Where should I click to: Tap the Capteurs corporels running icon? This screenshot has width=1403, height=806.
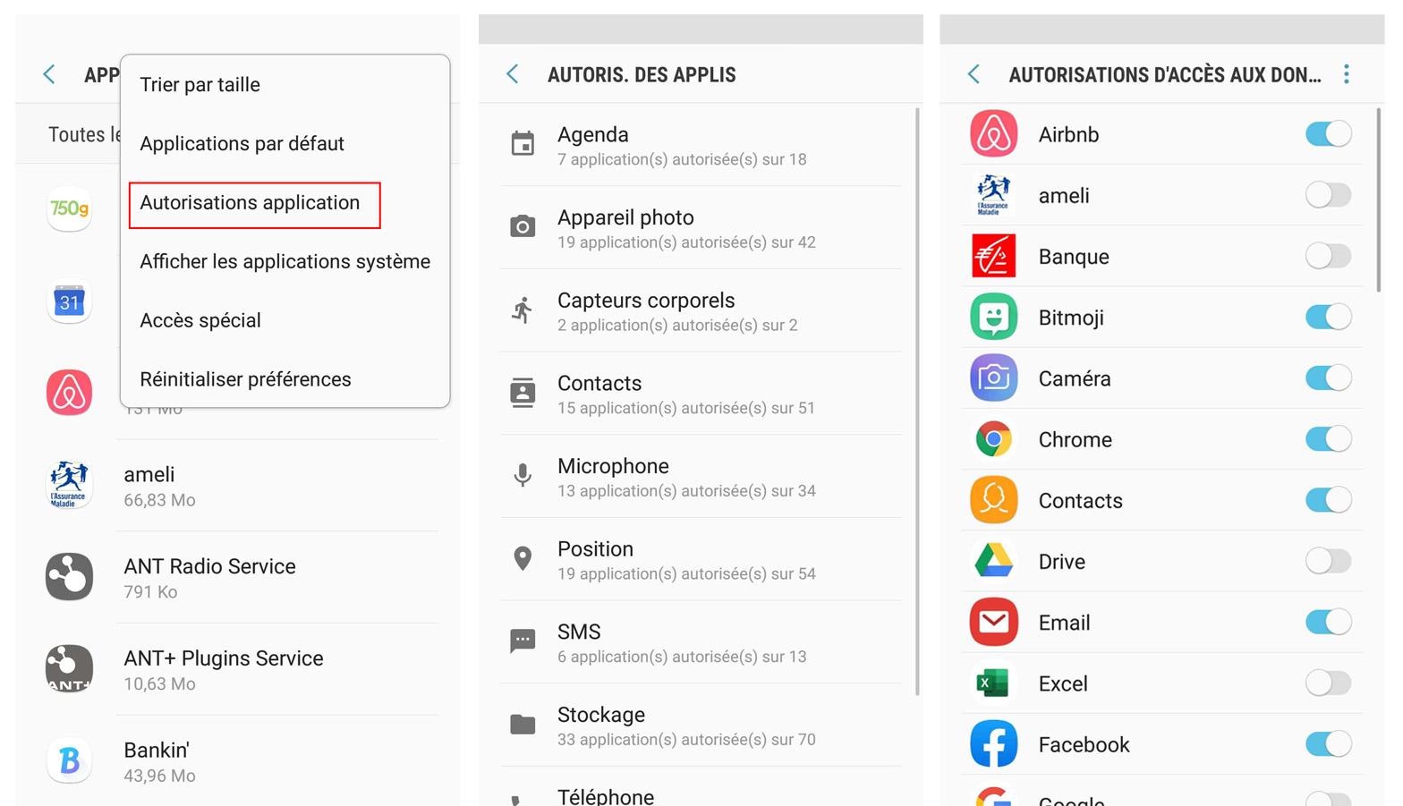tap(523, 310)
